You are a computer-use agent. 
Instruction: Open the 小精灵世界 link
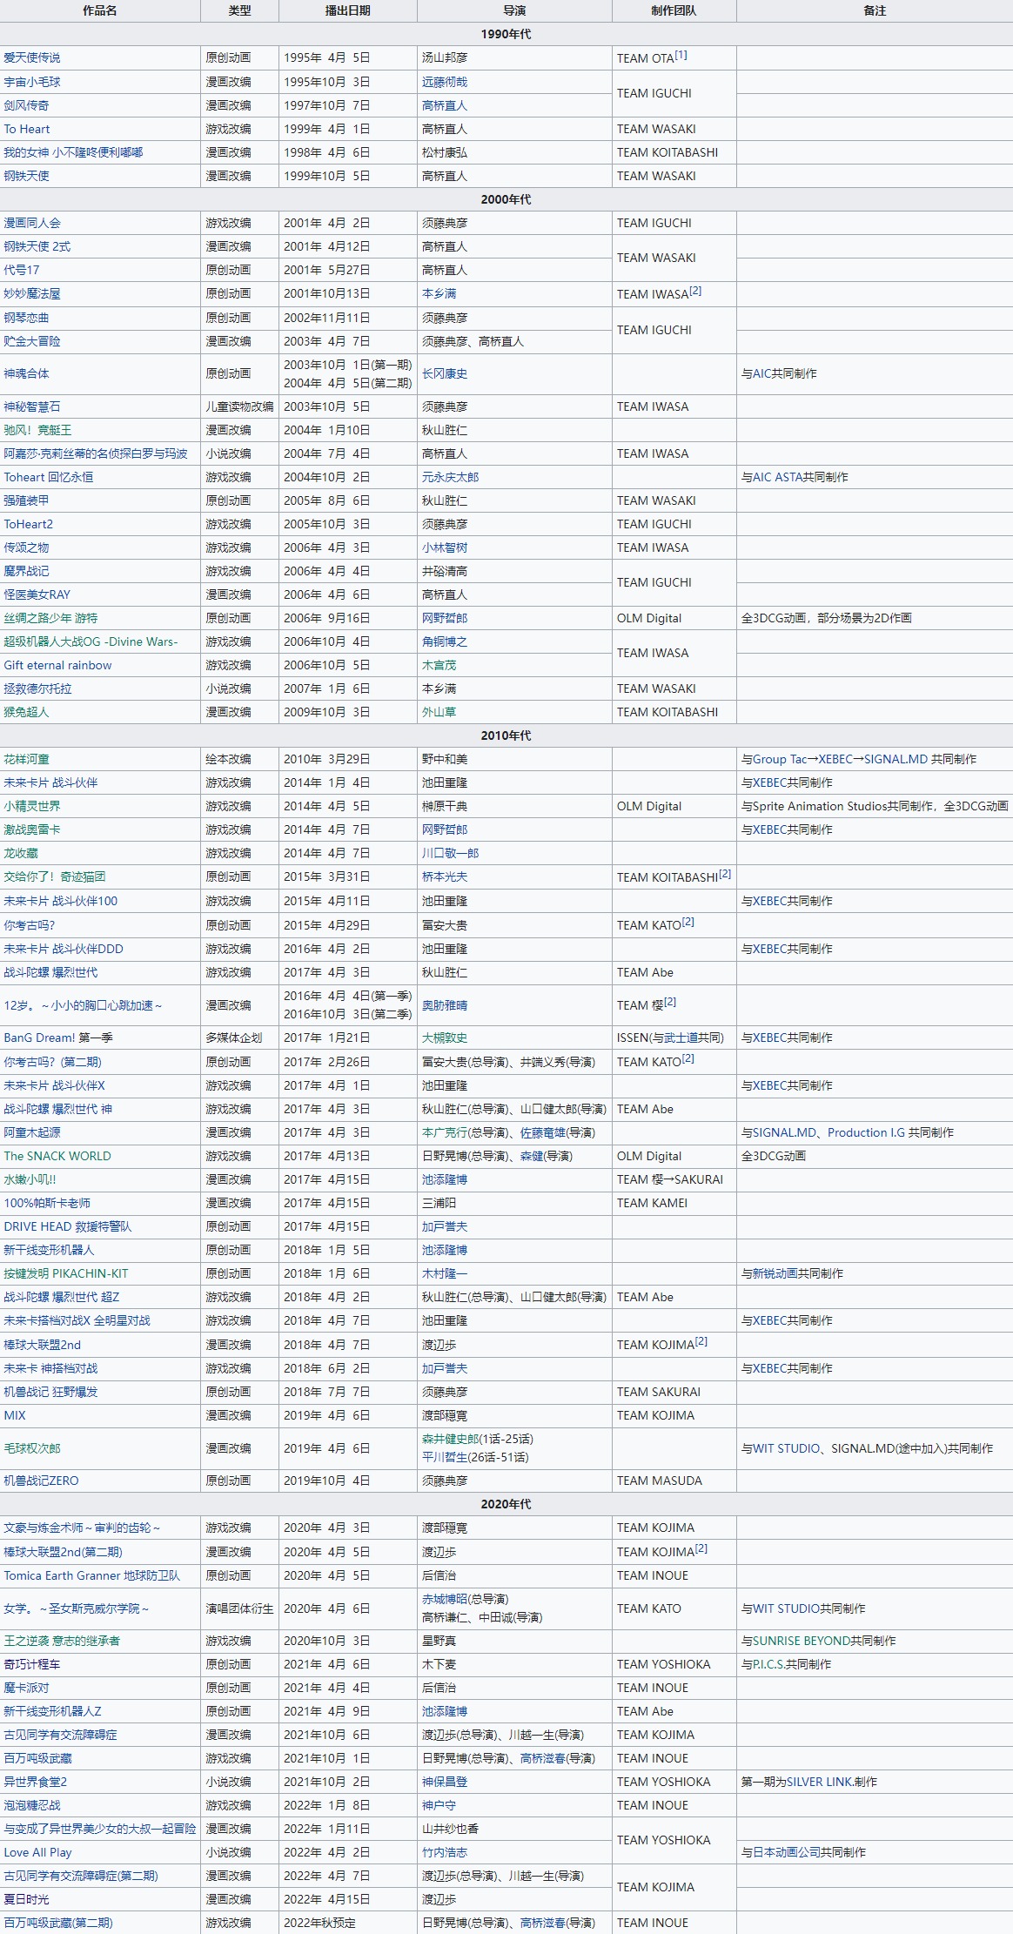(32, 806)
